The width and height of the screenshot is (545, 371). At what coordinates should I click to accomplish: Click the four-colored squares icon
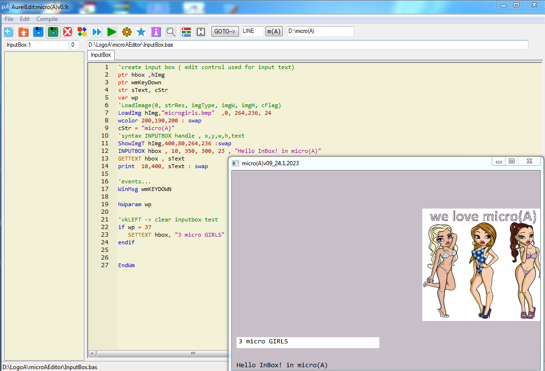[82, 32]
